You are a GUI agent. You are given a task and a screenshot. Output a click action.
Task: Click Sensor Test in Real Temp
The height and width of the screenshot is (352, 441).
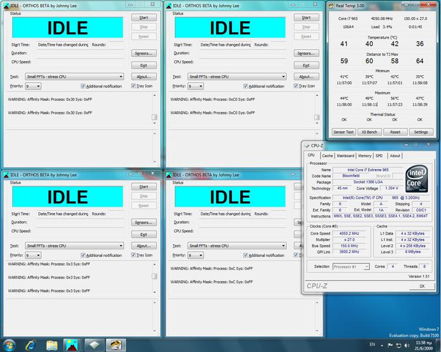pyautogui.click(x=344, y=132)
